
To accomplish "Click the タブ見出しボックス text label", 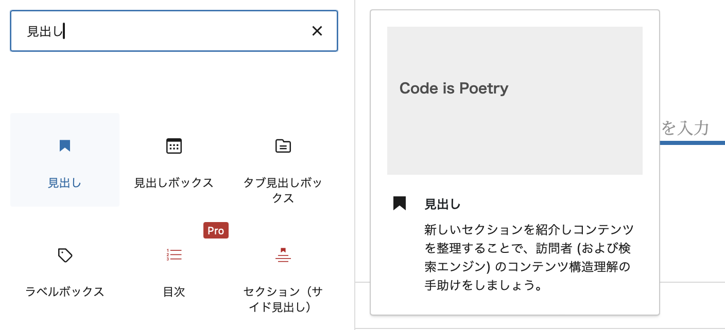I will click(283, 190).
